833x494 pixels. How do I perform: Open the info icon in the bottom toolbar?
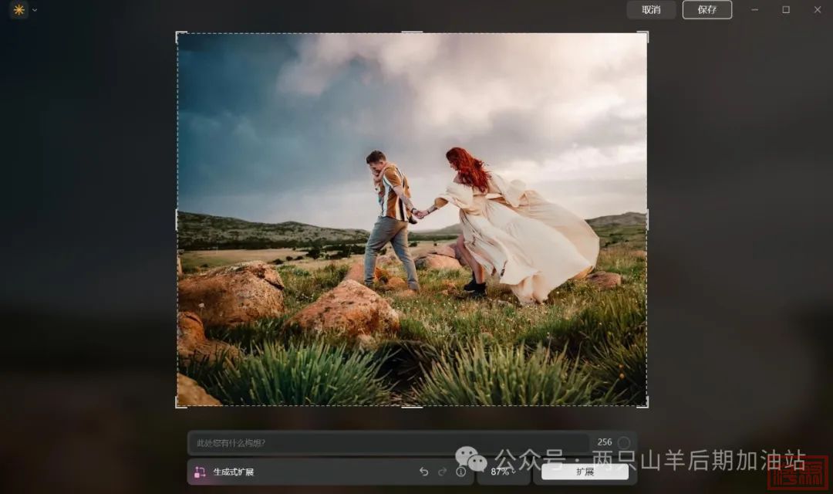[x=461, y=472]
